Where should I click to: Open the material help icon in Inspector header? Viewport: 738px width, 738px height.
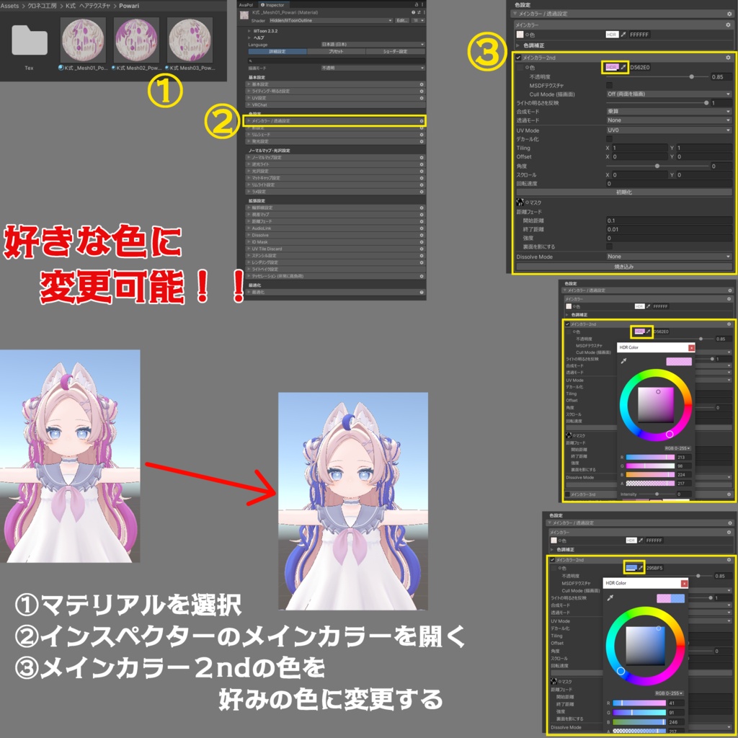tap(413, 13)
